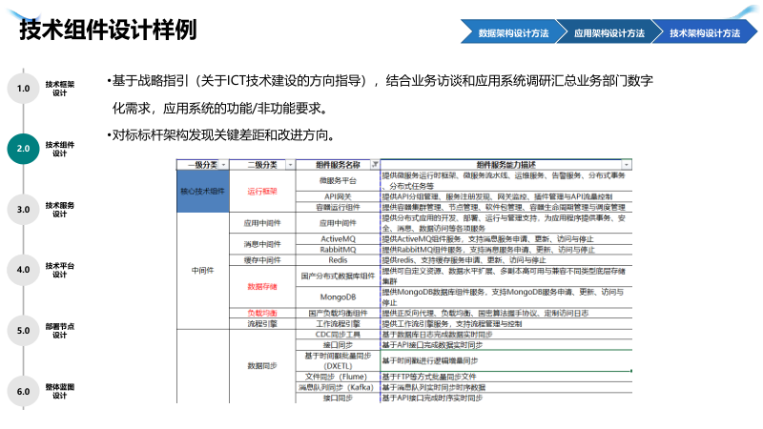Viewport: 763px width, 429px height.
Task: Click the description starting 提供ActiveMQ组件服务
Action: (x=487, y=239)
